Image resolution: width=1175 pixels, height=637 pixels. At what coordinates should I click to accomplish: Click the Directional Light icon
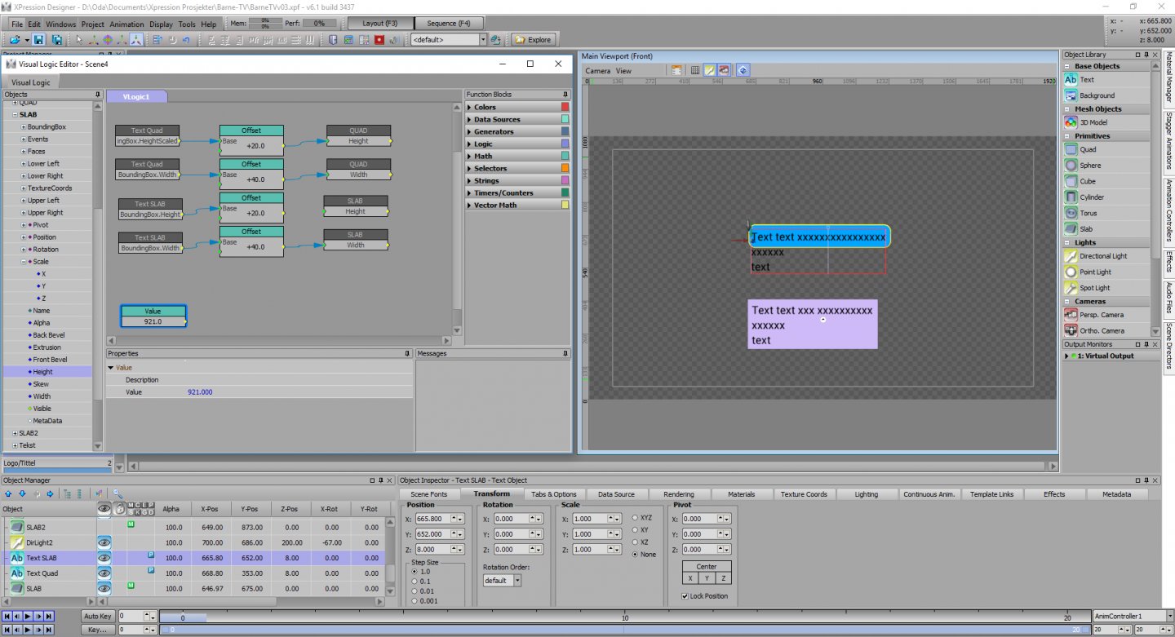(1071, 256)
